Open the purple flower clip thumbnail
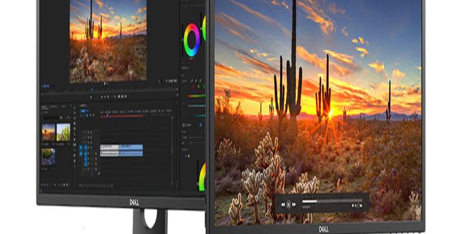Screen dimensions: 468x234 coord(48,156)
